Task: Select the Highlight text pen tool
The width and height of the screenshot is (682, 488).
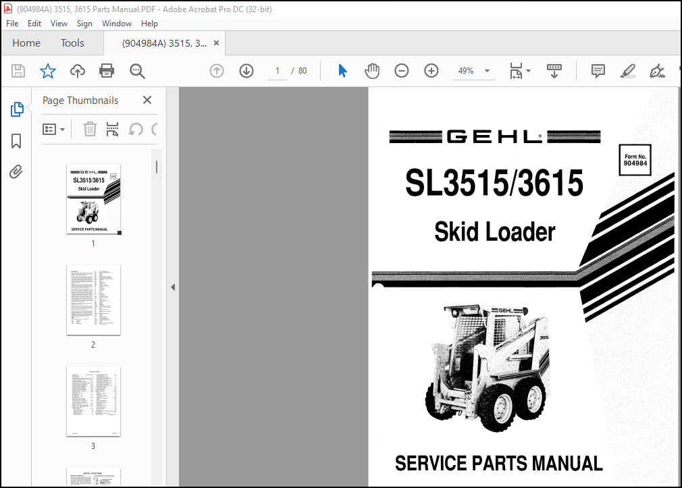Action: pyautogui.click(x=627, y=71)
